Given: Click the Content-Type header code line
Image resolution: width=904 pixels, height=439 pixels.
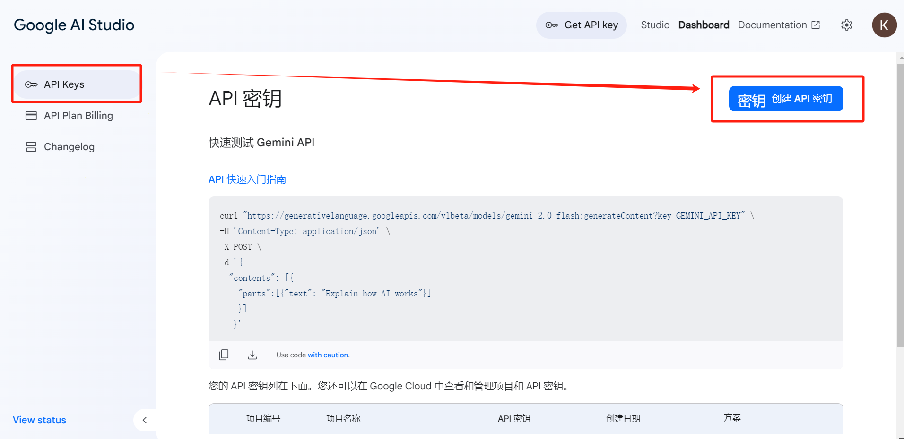Looking at the screenshot, I should 305,231.
